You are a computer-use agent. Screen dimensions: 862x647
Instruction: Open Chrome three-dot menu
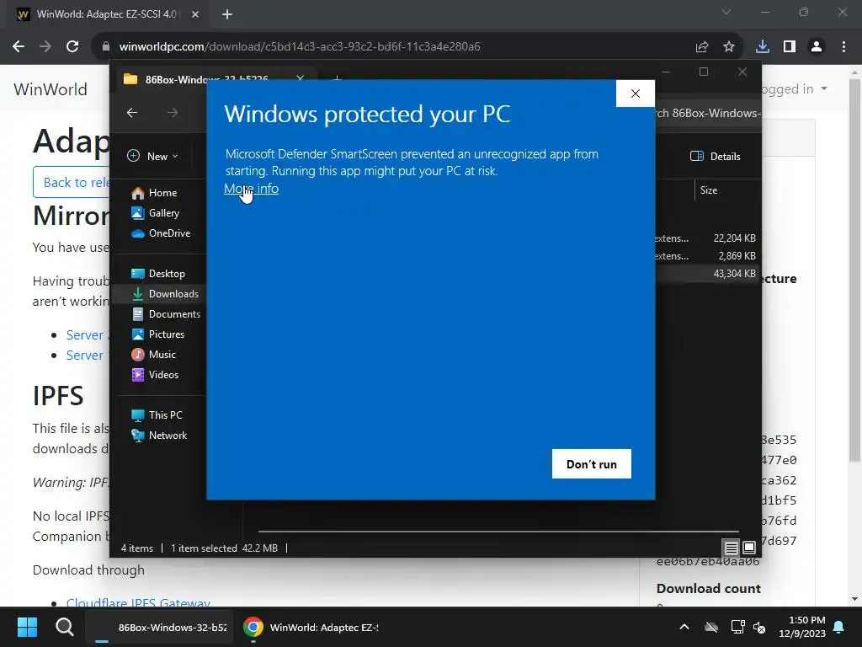(843, 47)
